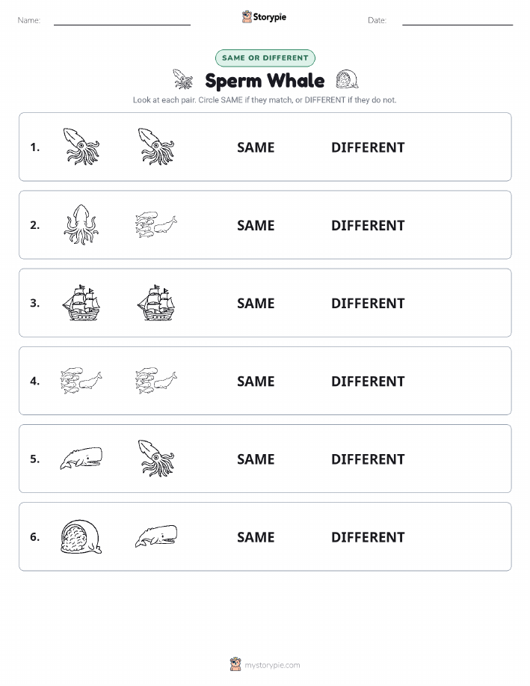Image resolution: width=530 pixels, height=686 pixels.
Task: Click the whale head icon right of title
Action: coord(347,79)
